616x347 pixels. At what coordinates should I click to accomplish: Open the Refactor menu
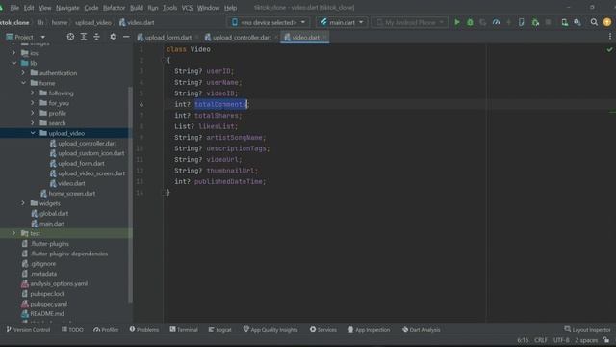[x=114, y=8]
